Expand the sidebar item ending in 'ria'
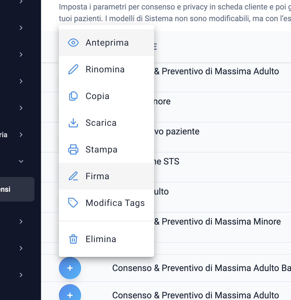This screenshot has height=300, width=291. (x=21, y=135)
